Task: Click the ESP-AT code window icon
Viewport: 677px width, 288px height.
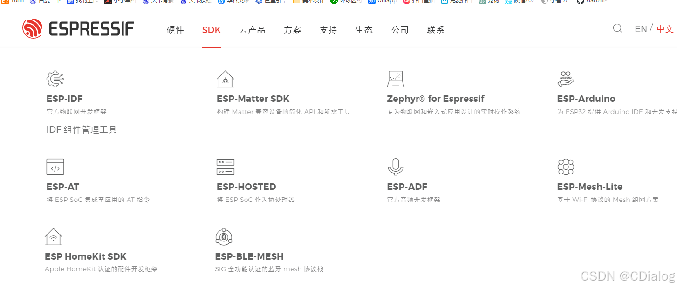Action: (55, 167)
